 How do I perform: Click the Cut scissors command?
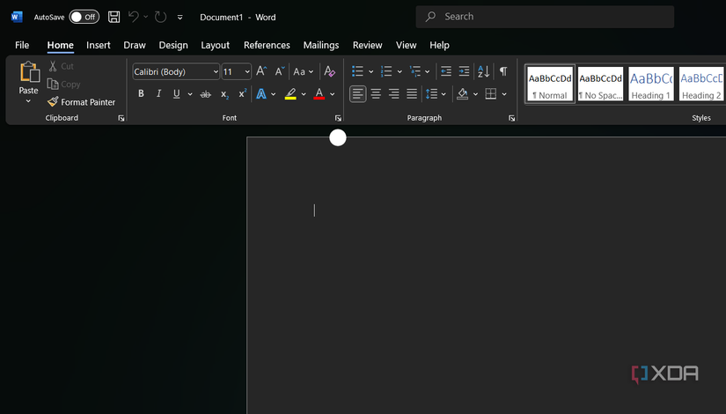[x=62, y=66]
